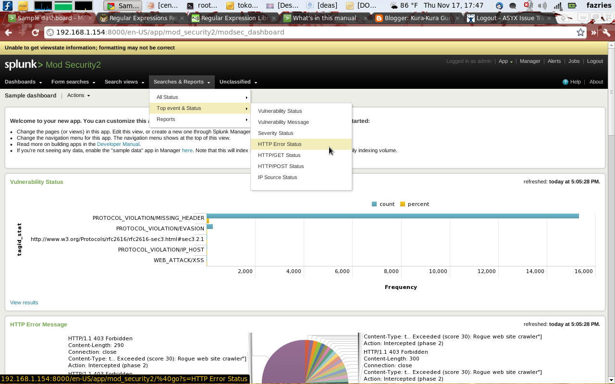Screen dimensions: 615x384
Task: Choose Severity Status from submenu
Action: pos(301,133)
